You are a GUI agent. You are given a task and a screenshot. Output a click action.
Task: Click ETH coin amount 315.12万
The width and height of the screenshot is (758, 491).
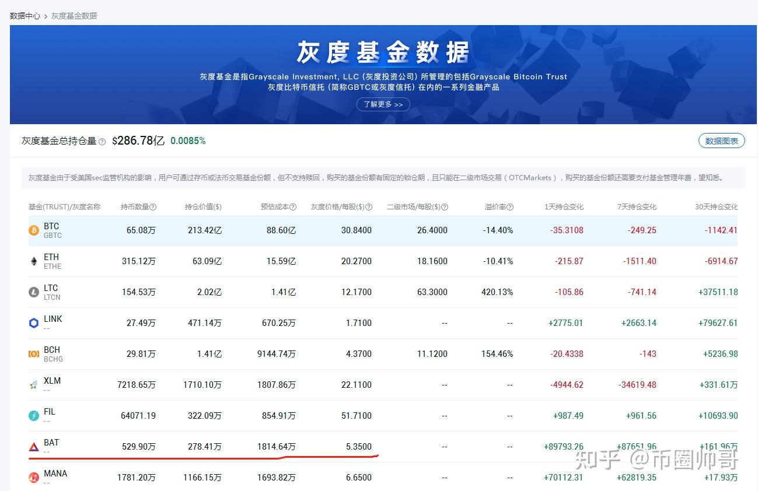[139, 261]
